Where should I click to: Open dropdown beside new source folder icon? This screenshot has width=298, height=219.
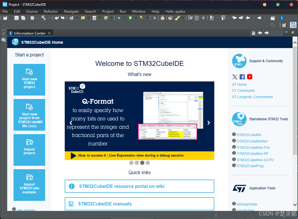(x=88, y=18)
